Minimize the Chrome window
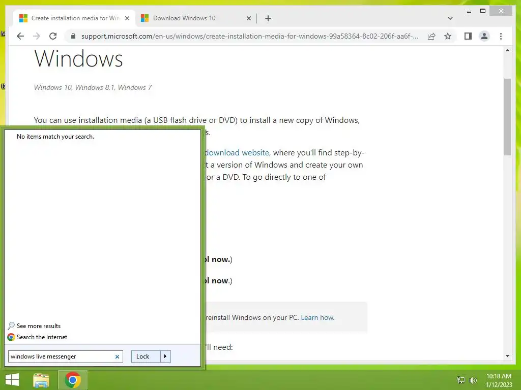 coord(469,11)
